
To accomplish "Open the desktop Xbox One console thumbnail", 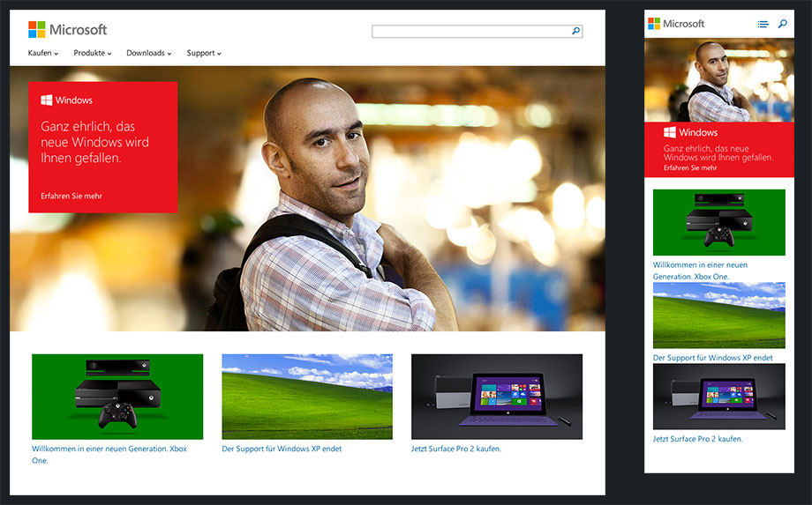I will (x=117, y=397).
